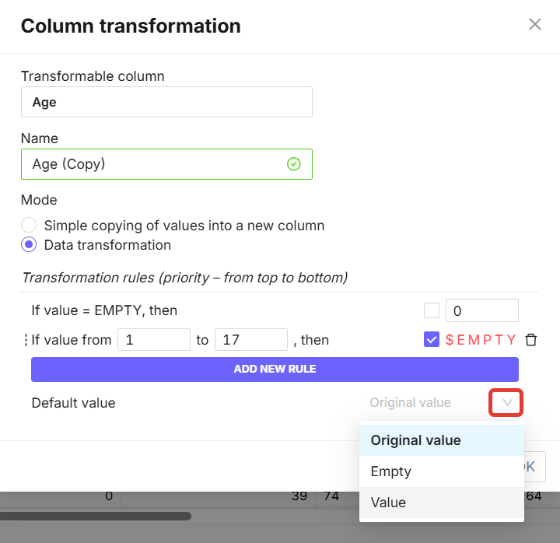560x543 pixels.
Task: Delete the 1 to 17 range rule
Action: pos(531,340)
